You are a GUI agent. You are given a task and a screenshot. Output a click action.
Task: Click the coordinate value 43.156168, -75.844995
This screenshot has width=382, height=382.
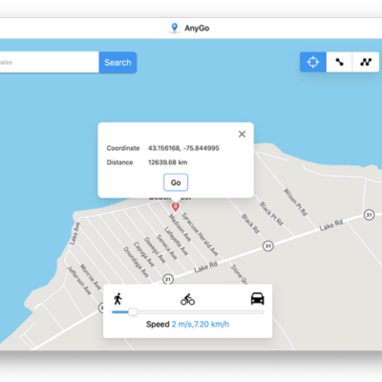tap(183, 148)
